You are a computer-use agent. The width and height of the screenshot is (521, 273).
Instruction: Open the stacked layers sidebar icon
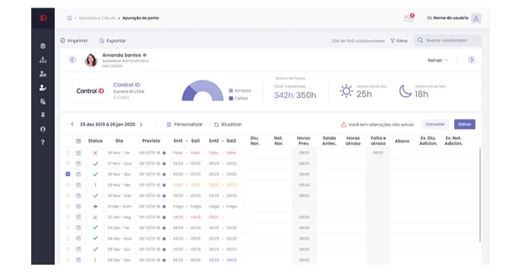[x=43, y=46]
